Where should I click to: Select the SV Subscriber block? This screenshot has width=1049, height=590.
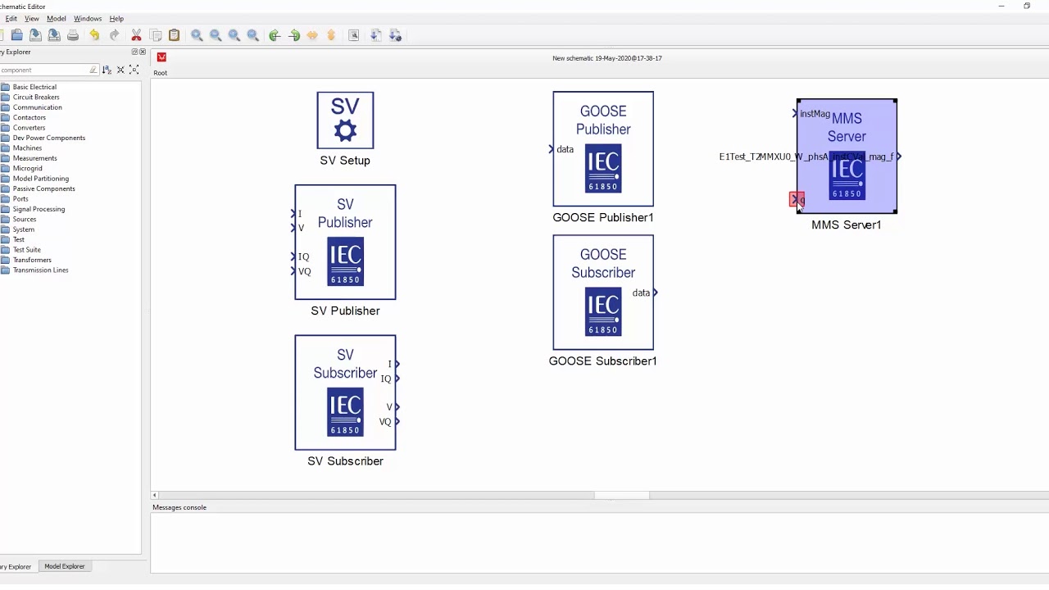pos(345,393)
